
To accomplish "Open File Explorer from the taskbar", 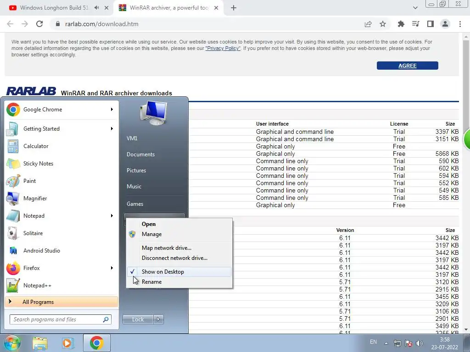I will (40, 343).
